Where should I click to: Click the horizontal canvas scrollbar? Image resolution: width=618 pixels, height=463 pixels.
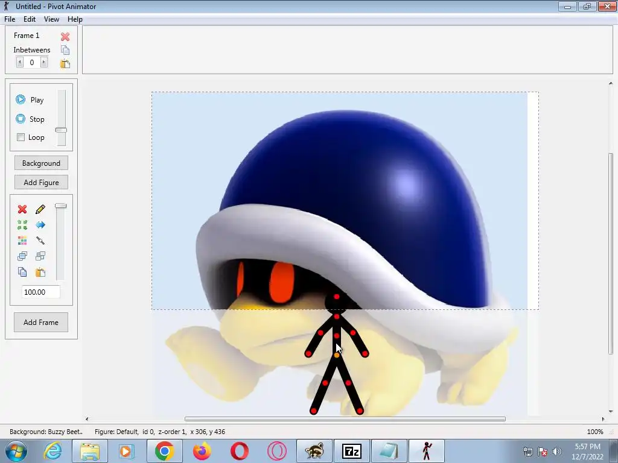coord(345,419)
